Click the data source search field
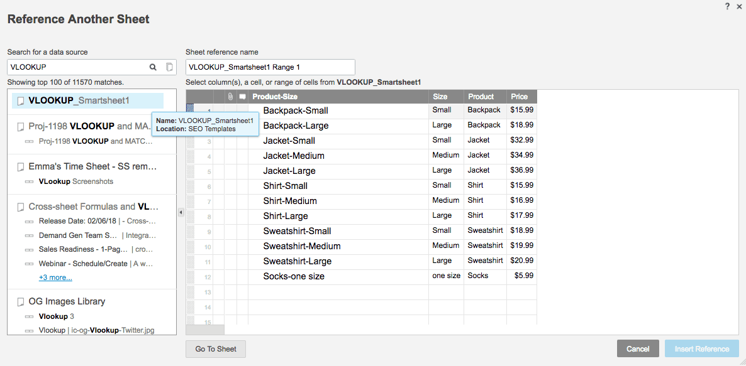The width and height of the screenshot is (746, 366). click(x=77, y=67)
